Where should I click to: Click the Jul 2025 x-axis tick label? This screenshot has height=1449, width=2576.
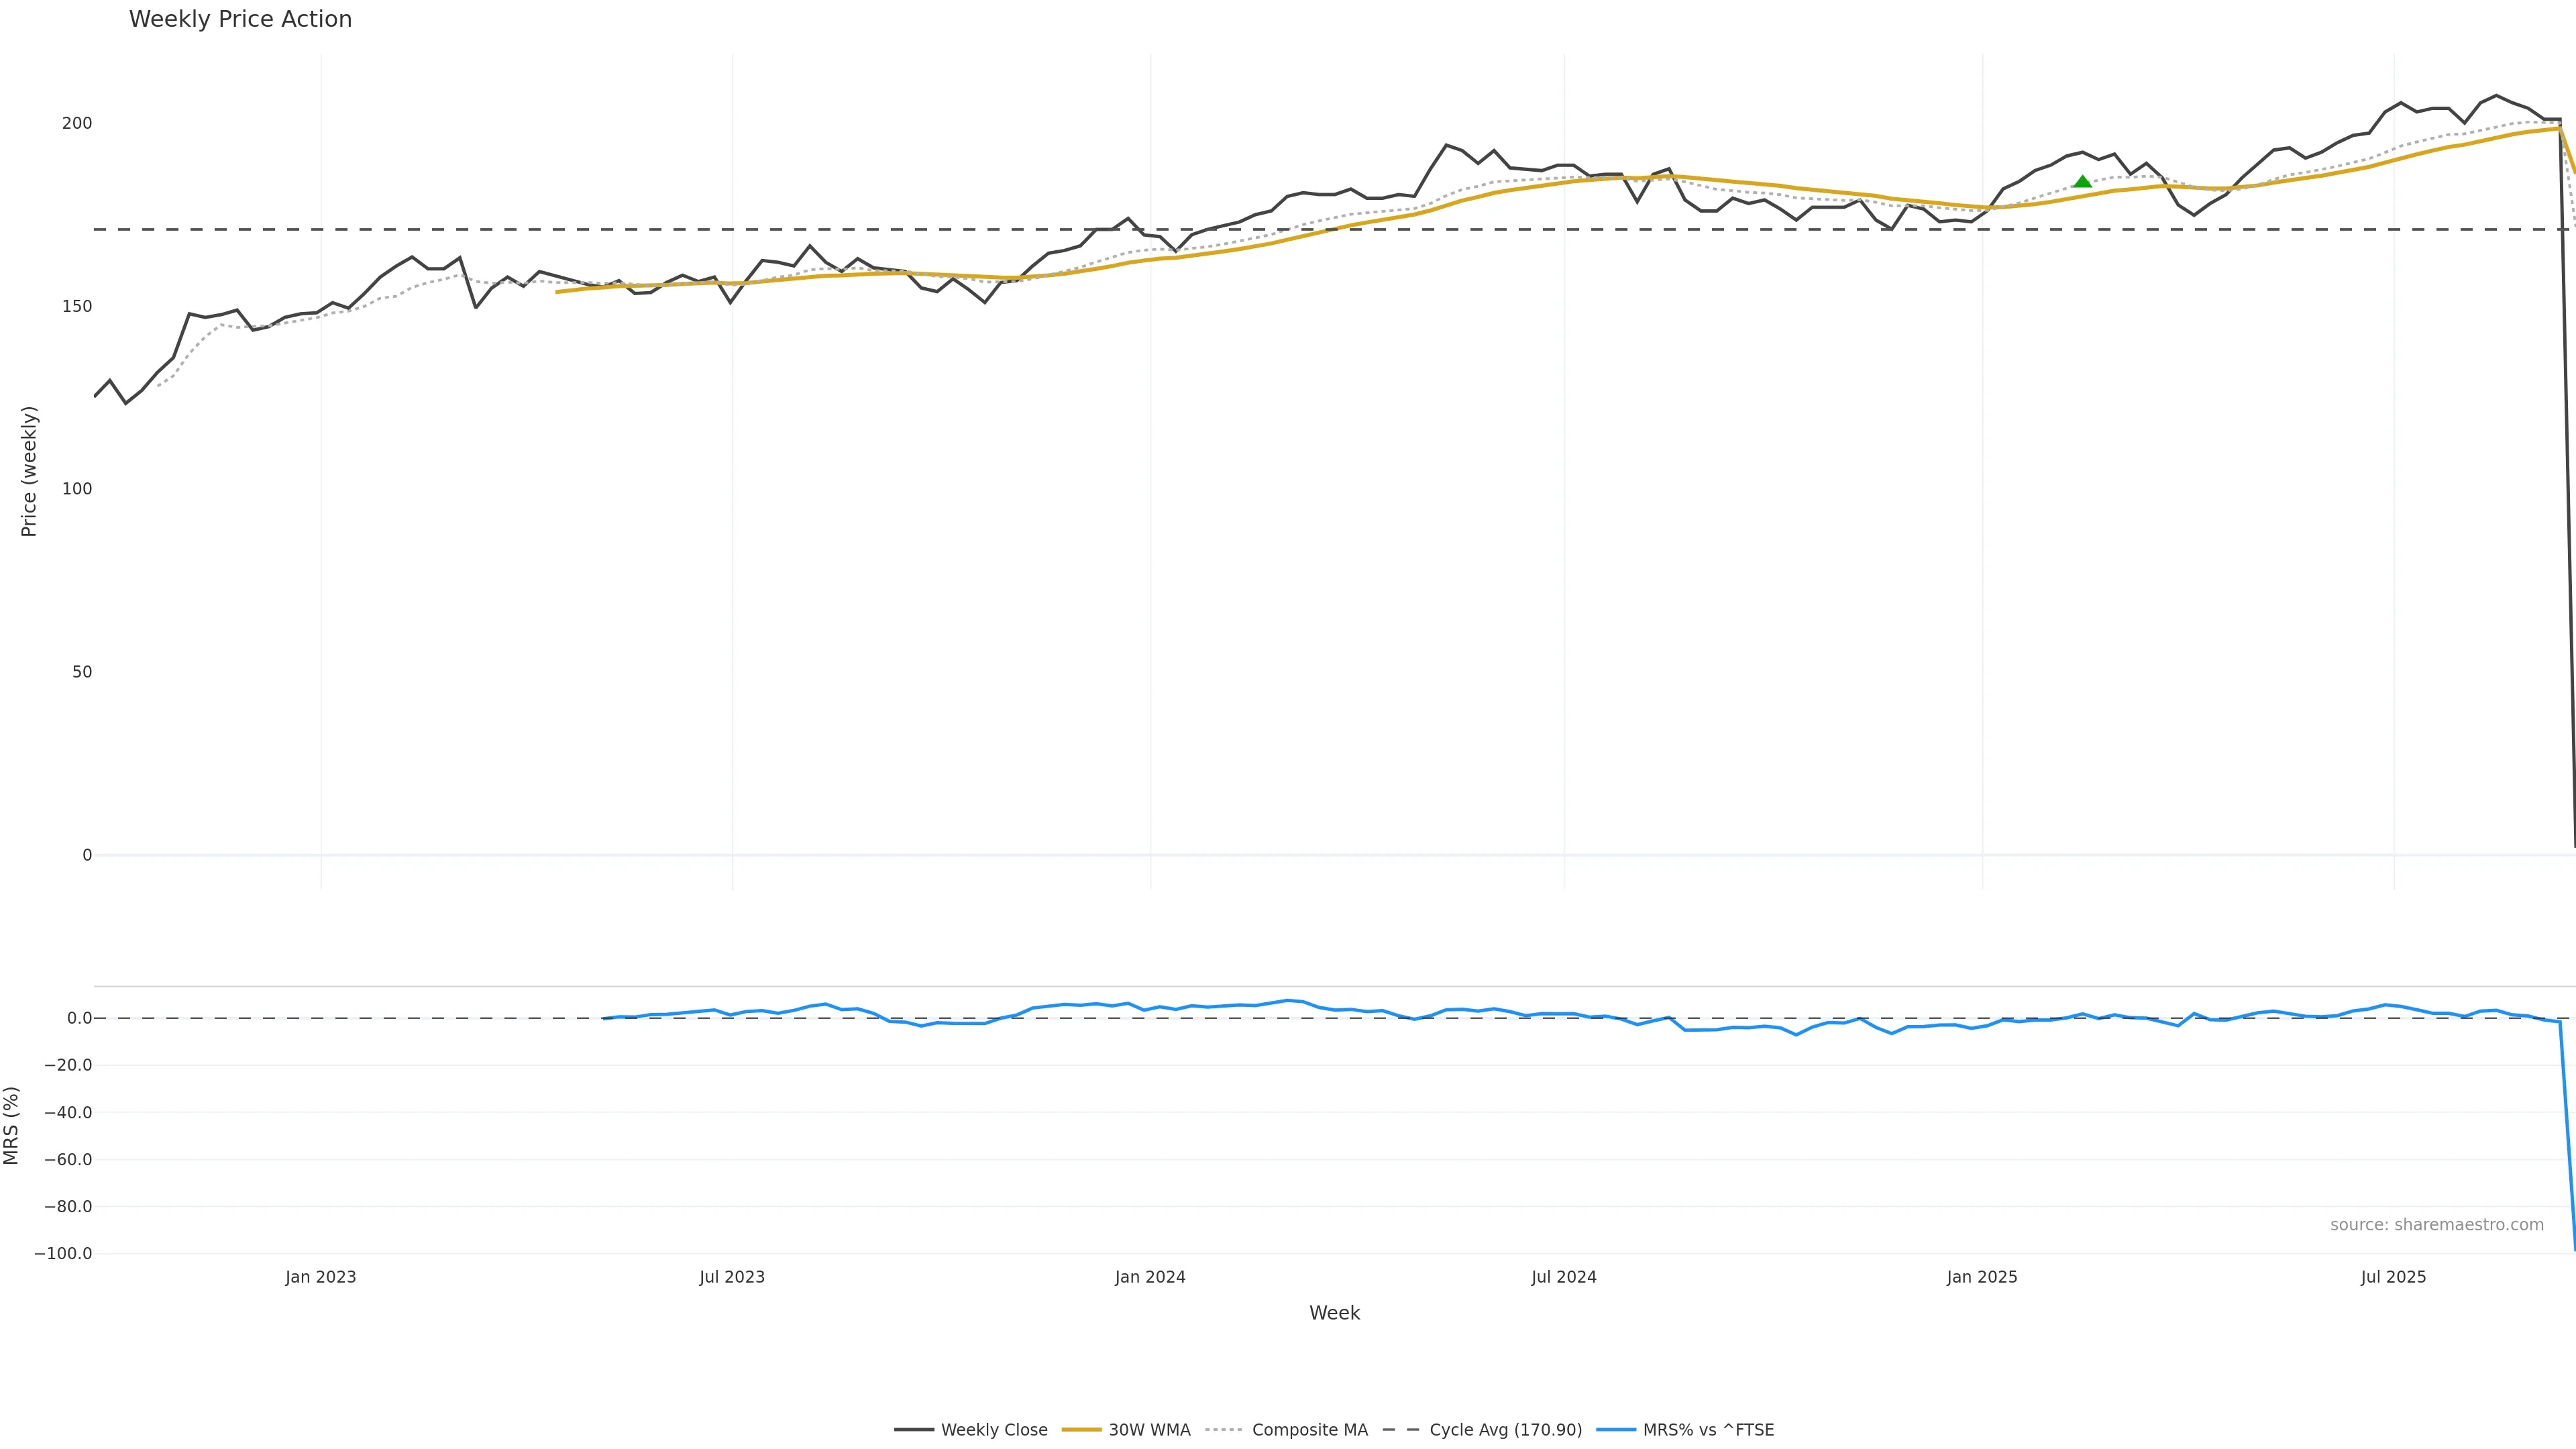pyautogui.click(x=2393, y=1277)
